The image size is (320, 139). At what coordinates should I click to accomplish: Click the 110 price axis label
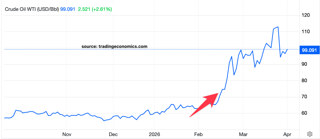[306, 32]
